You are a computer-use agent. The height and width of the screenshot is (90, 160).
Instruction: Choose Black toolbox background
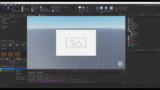(x=14, y=59)
